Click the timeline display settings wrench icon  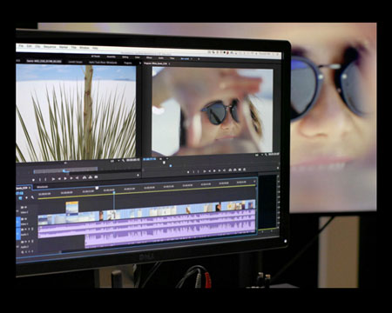[32, 197]
